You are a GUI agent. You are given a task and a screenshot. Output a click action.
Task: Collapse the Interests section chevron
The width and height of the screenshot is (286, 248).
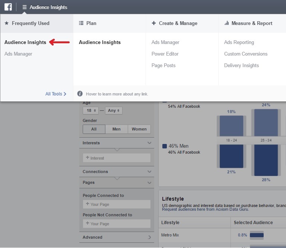pos(149,143)
